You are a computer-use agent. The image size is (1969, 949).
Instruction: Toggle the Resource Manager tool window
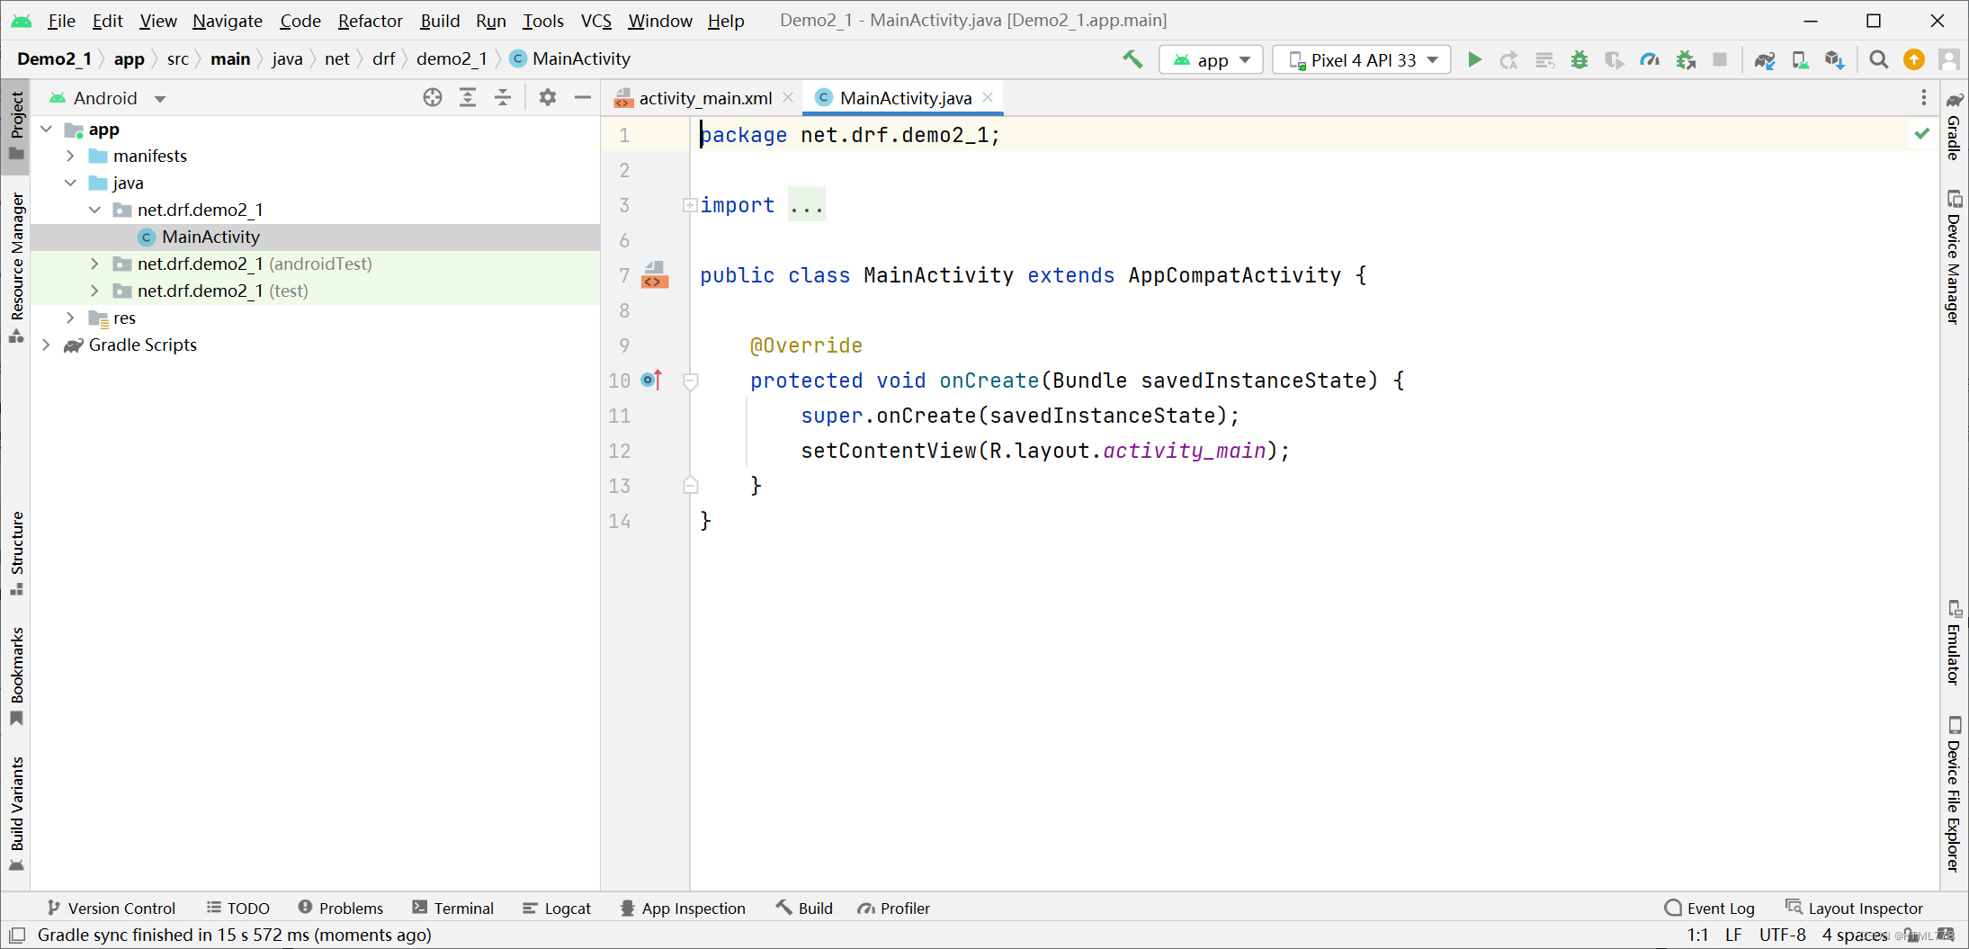[16, 267]
